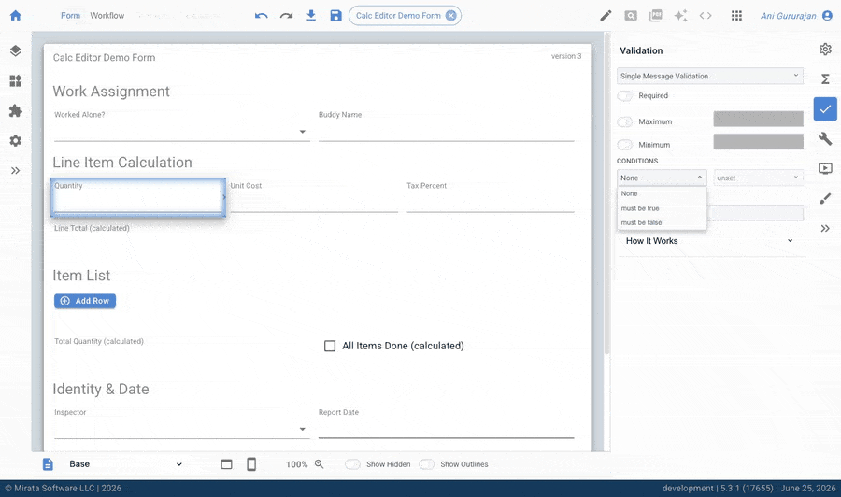This screenshot has height=497, width=841.
Task: Open left sidebar settings gear
Action: tap(16, 140)
